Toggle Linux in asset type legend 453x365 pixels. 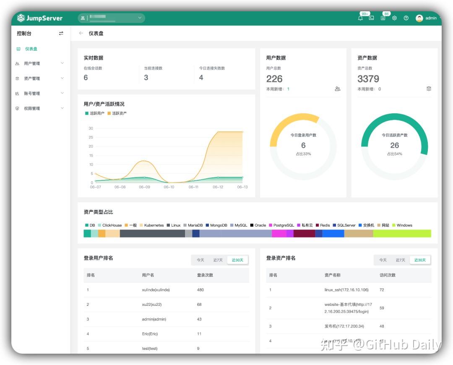point(174,225)
